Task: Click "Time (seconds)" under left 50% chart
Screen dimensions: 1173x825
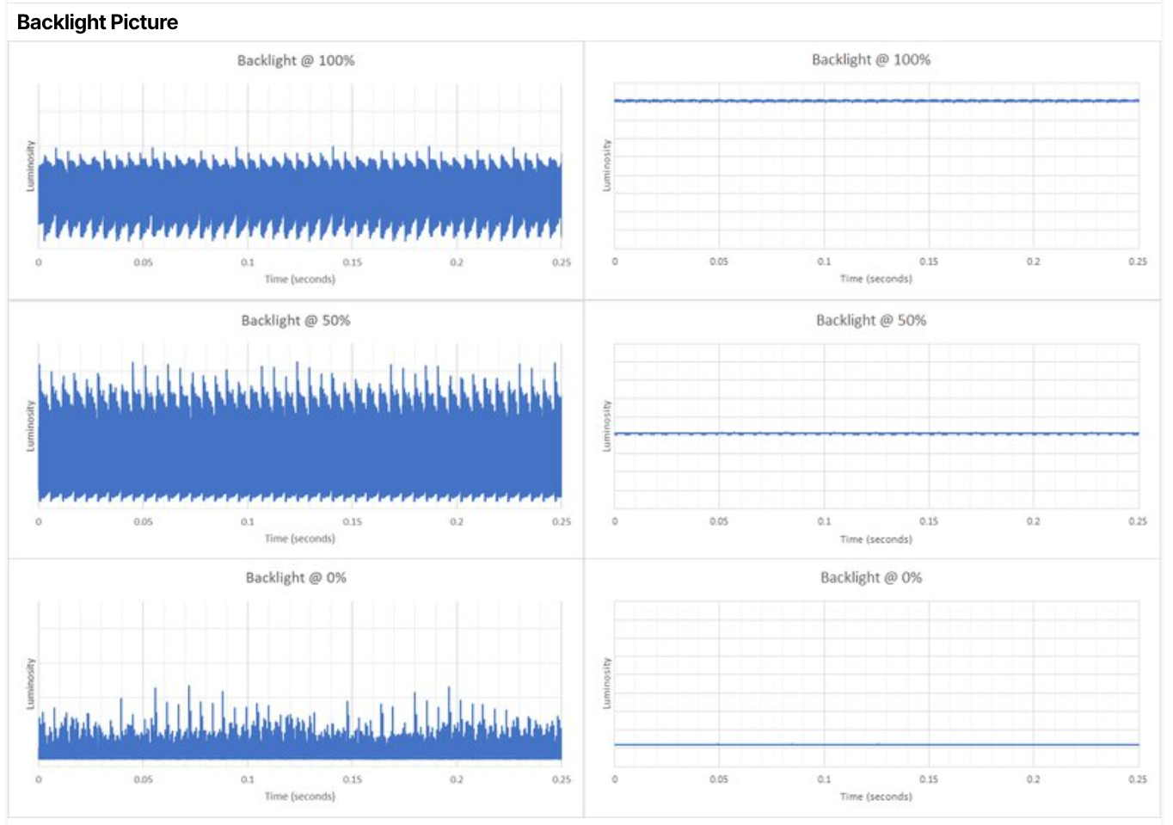Action: point(300,539)
